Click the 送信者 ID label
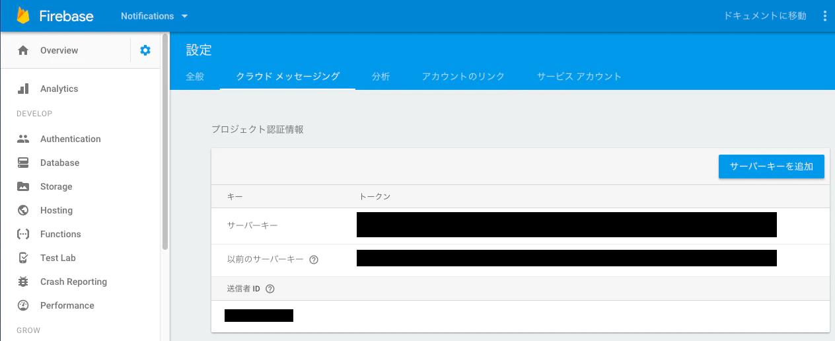This screenshot has height=341, width=835. click(x=244, y=289)
